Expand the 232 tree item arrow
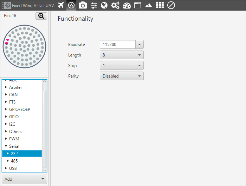The width and height of the screenshot is (246, 186). [x=7, y=153]
